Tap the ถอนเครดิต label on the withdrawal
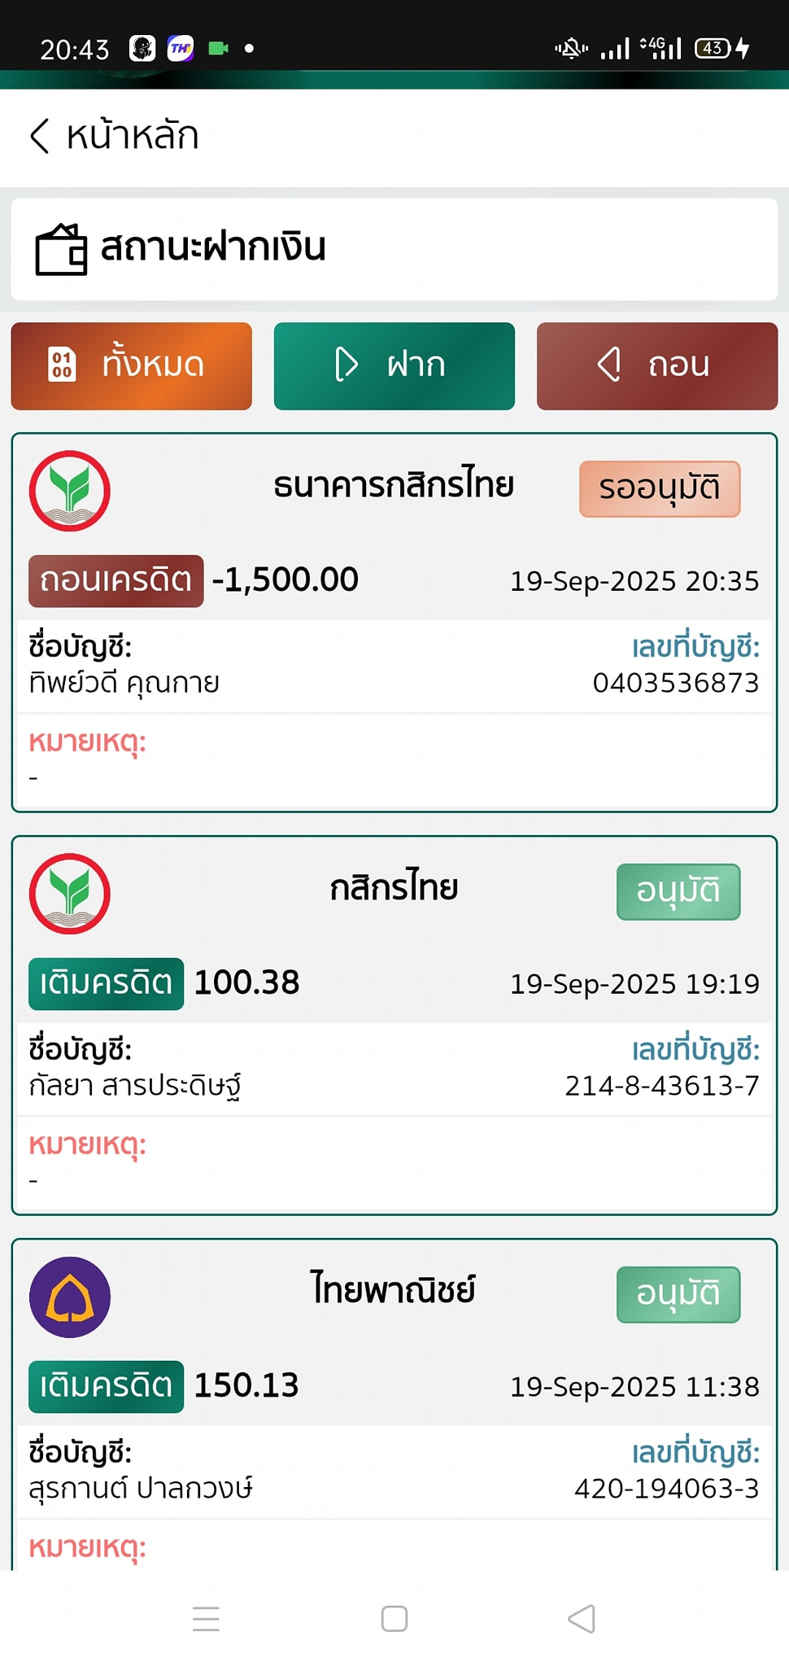The height and width of the screenshot is (1667, 789). (116, 581)
